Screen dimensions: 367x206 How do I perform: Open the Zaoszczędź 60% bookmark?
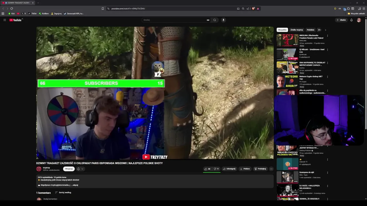(74, 13)
